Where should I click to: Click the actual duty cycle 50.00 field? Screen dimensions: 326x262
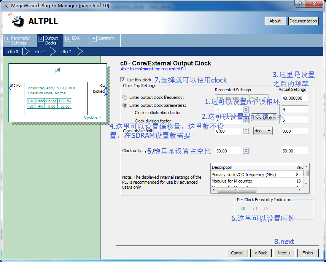pos(294,151)
